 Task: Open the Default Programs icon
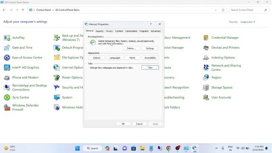coord(57,48)
